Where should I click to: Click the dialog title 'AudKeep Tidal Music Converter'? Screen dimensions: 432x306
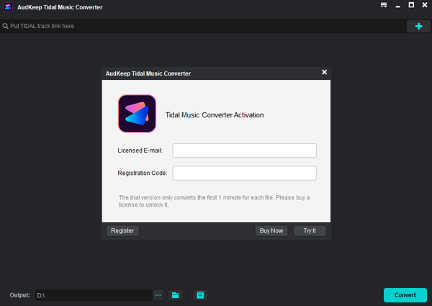pos(148,73)
